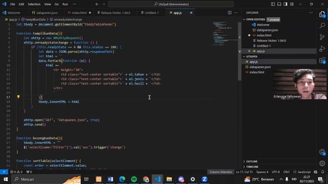The image size is (328, 184).
Task: Close the app.js editor tab
Action: (x=191, y=13)
